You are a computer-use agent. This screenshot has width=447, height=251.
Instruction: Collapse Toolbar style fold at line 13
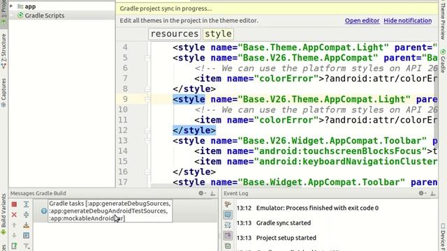[x=147, y=141]
